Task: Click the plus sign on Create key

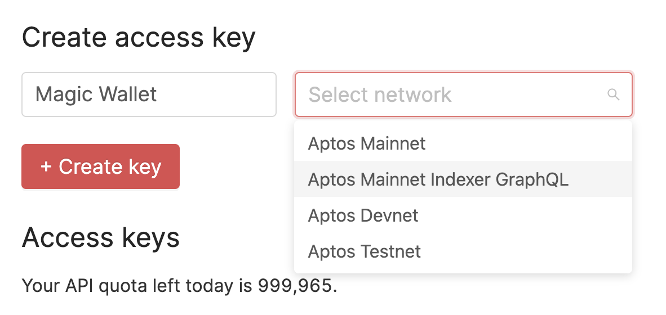Action: [46, 167]
